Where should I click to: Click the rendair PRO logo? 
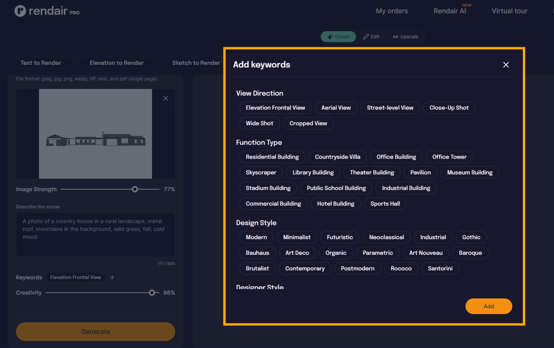[47, 11]
